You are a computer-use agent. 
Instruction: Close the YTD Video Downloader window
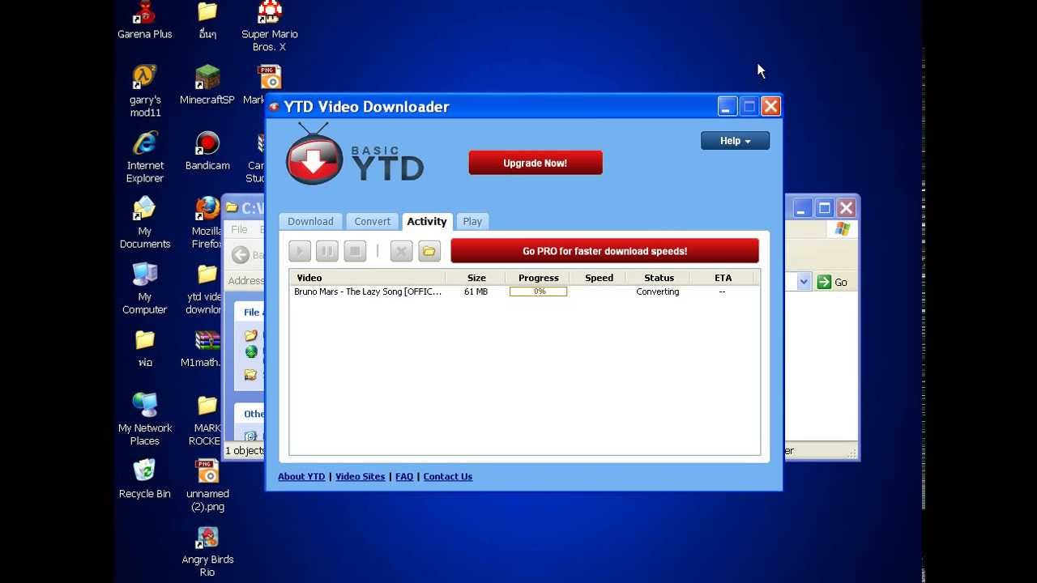point(770,106)
